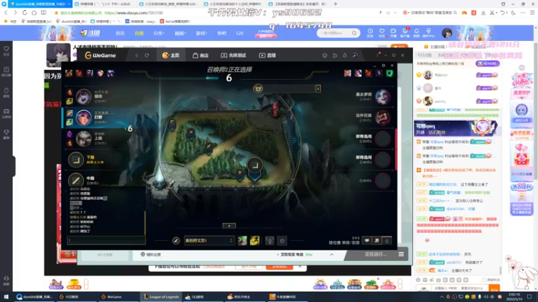
Task: Open the WeGame 商店 store tab
Action: pos(200,55)
